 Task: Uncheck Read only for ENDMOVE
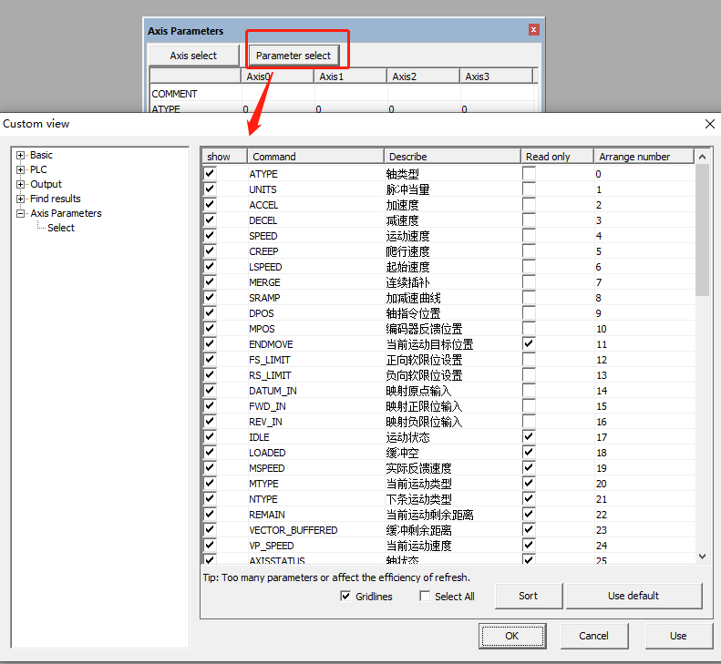click(x=529, y=344)
